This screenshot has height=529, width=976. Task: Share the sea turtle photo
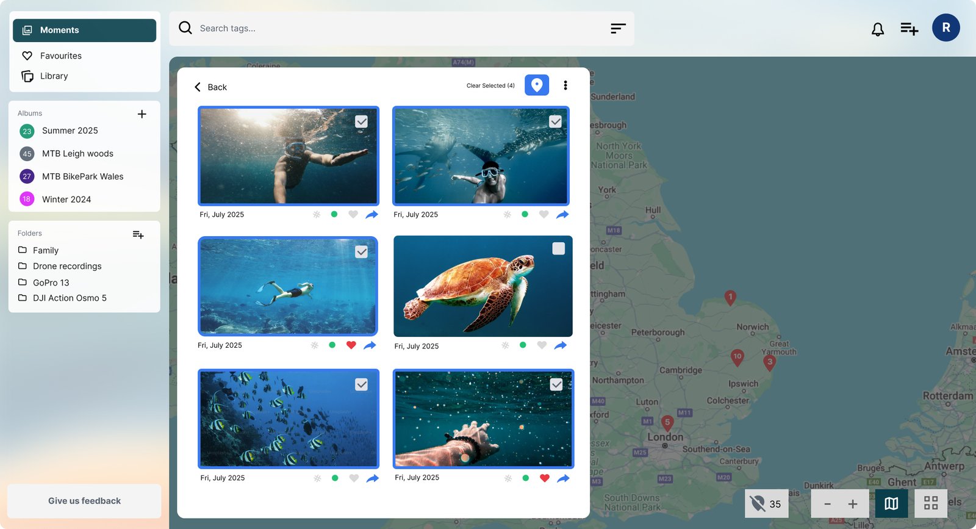pos(560,345)
